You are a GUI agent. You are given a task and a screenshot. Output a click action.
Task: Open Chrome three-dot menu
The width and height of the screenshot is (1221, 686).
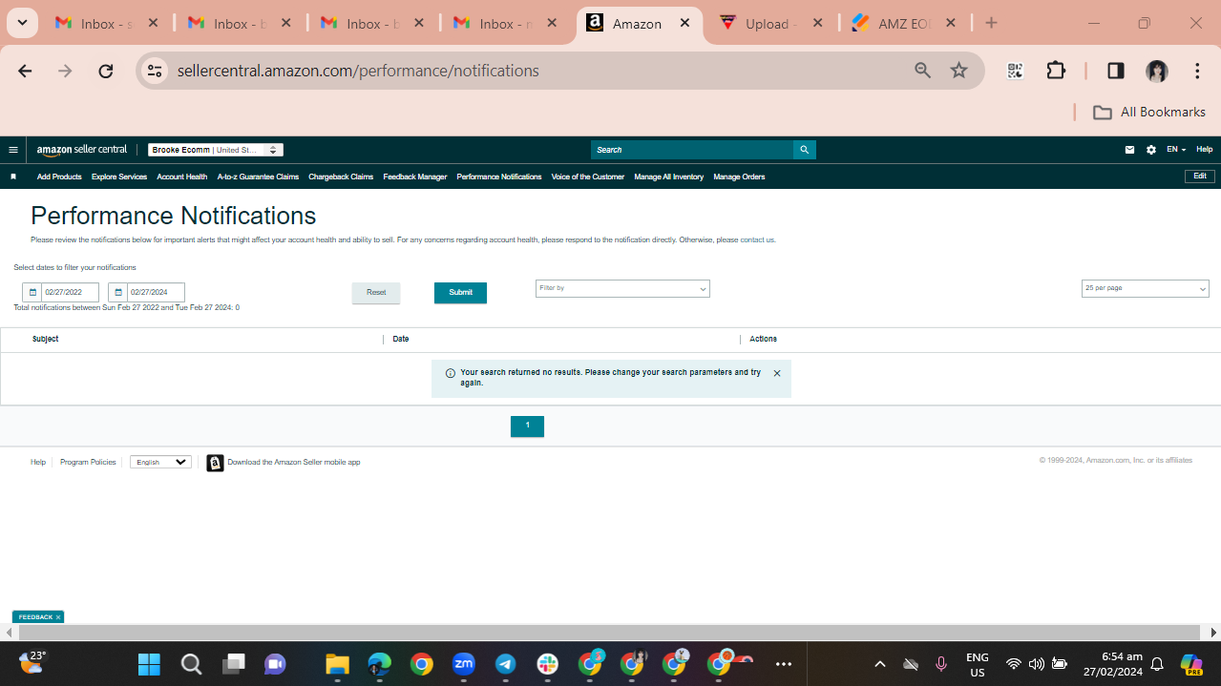pos(1197,71)
